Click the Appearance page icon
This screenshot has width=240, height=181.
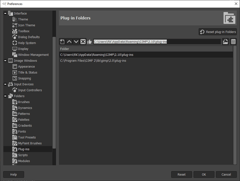pos(15,67)
